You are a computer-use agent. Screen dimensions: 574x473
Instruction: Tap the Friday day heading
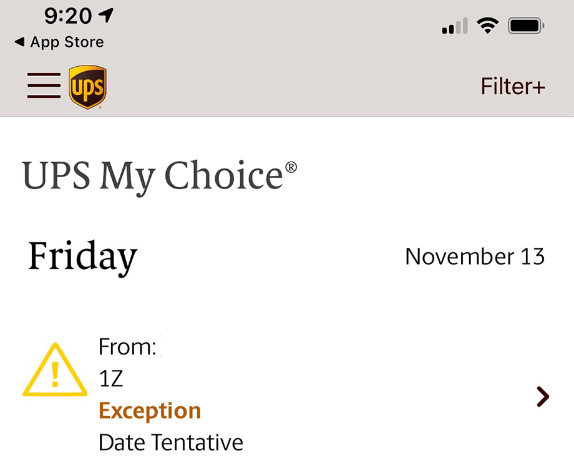(x=82, y=256)
